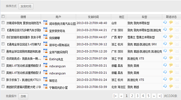Screen dimensions: 181x100
Task: Click the 微博 column header
Action: click(23, 17)
